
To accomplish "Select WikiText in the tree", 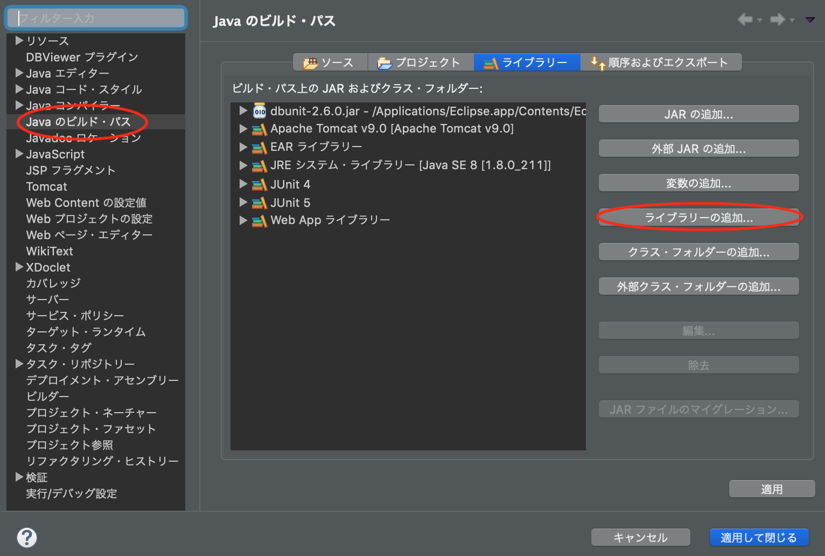I will pos(50,251).
